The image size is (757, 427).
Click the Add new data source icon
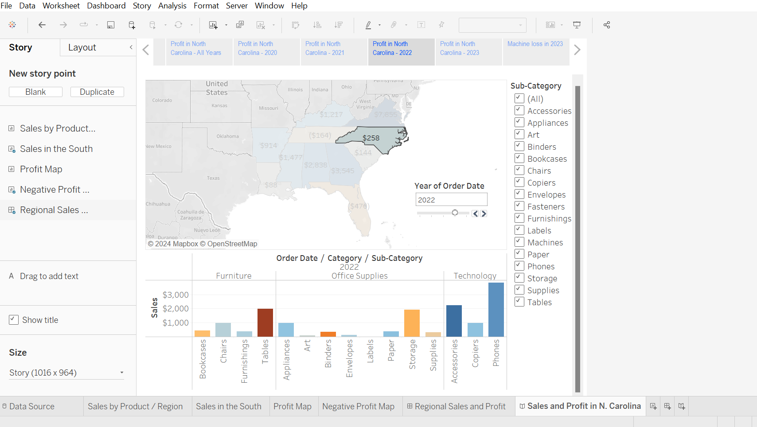pos(132,25)
